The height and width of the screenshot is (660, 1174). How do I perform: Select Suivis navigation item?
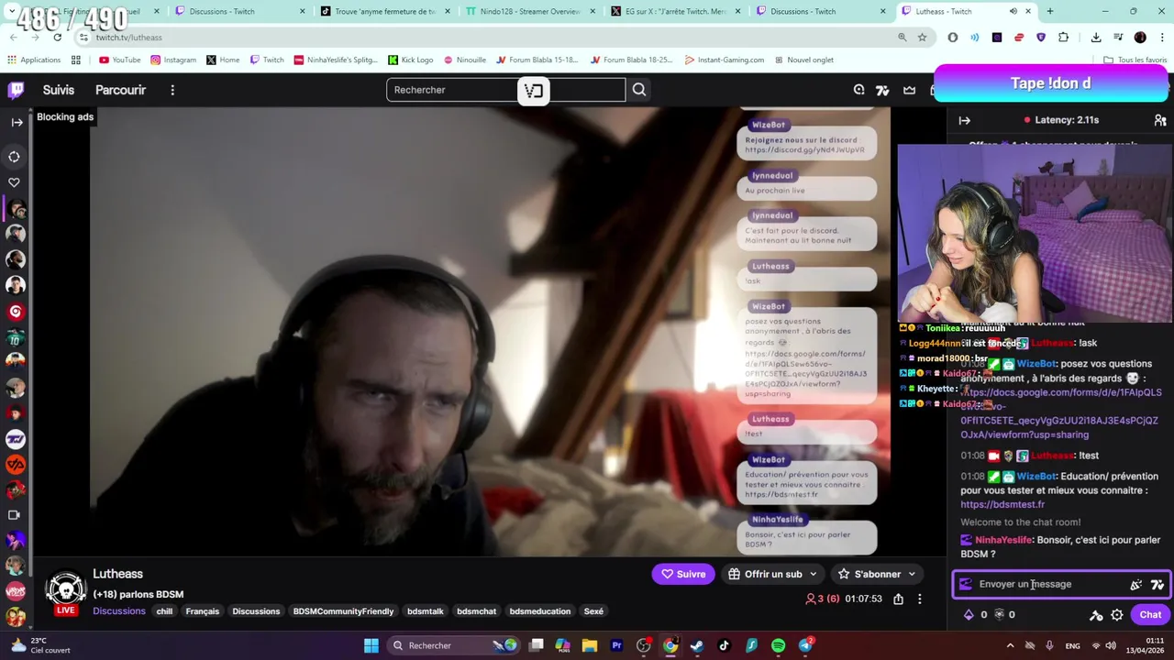[59, 90]
